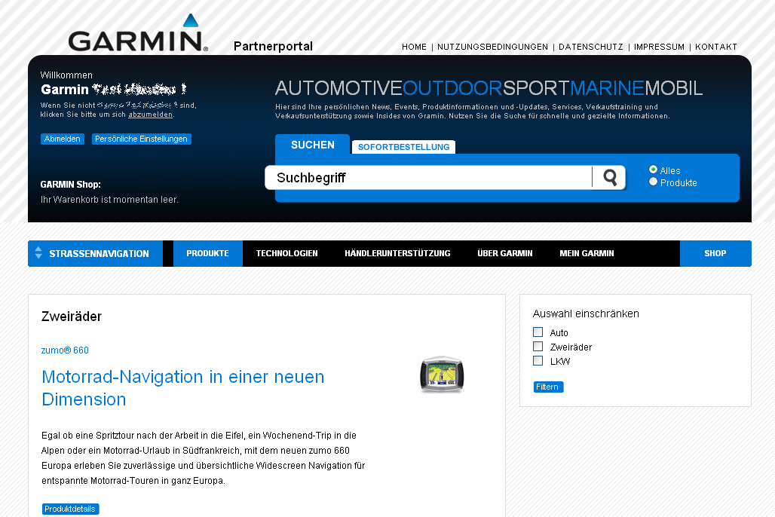The width and height of the screenshot is (775, 517).
Task: Click into the Suchbegriff search field
Action: point(428,178)
